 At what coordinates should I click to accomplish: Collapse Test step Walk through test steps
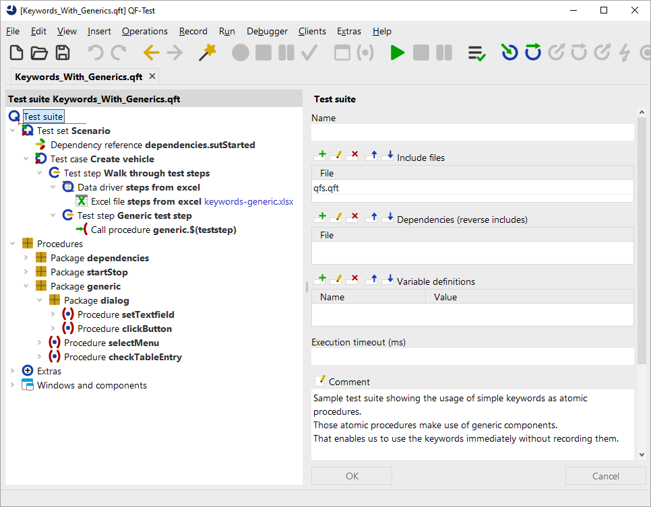[x=40, y=173]
